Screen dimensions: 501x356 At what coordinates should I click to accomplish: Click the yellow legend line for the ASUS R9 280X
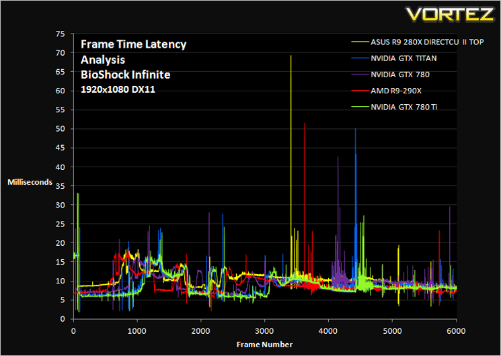click(x=360, y=42)
